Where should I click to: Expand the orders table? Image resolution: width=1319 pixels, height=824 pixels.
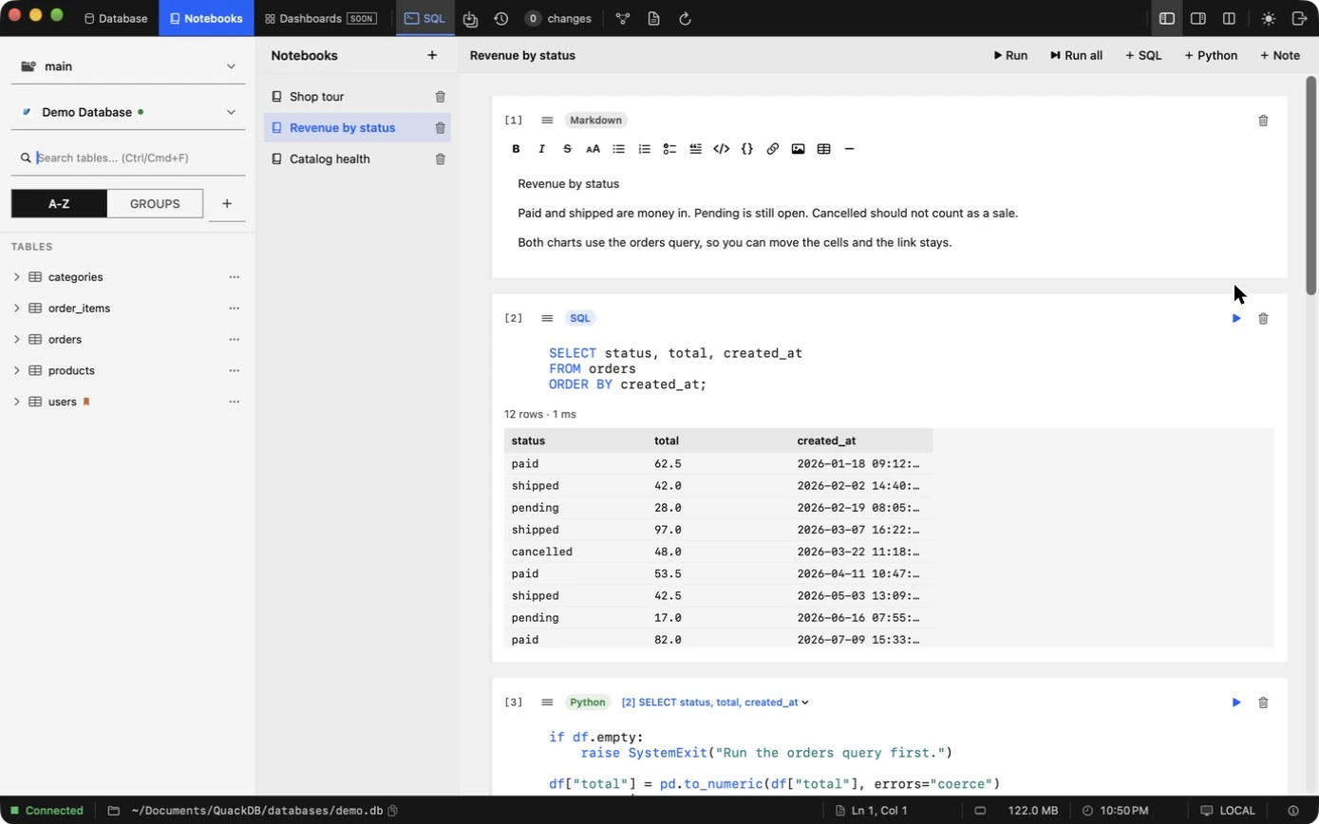(16, 340)
